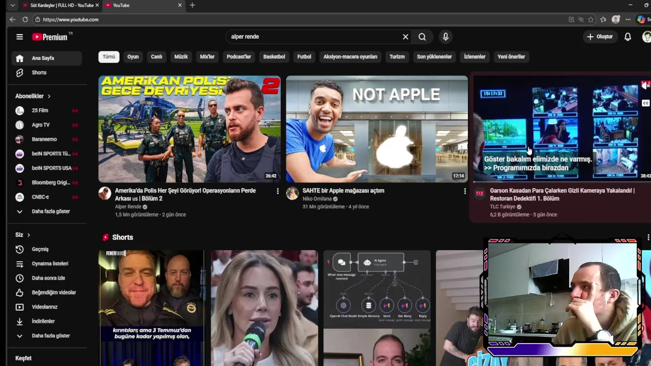Open the Baraneemo subscription

click(x=47, y=139)
